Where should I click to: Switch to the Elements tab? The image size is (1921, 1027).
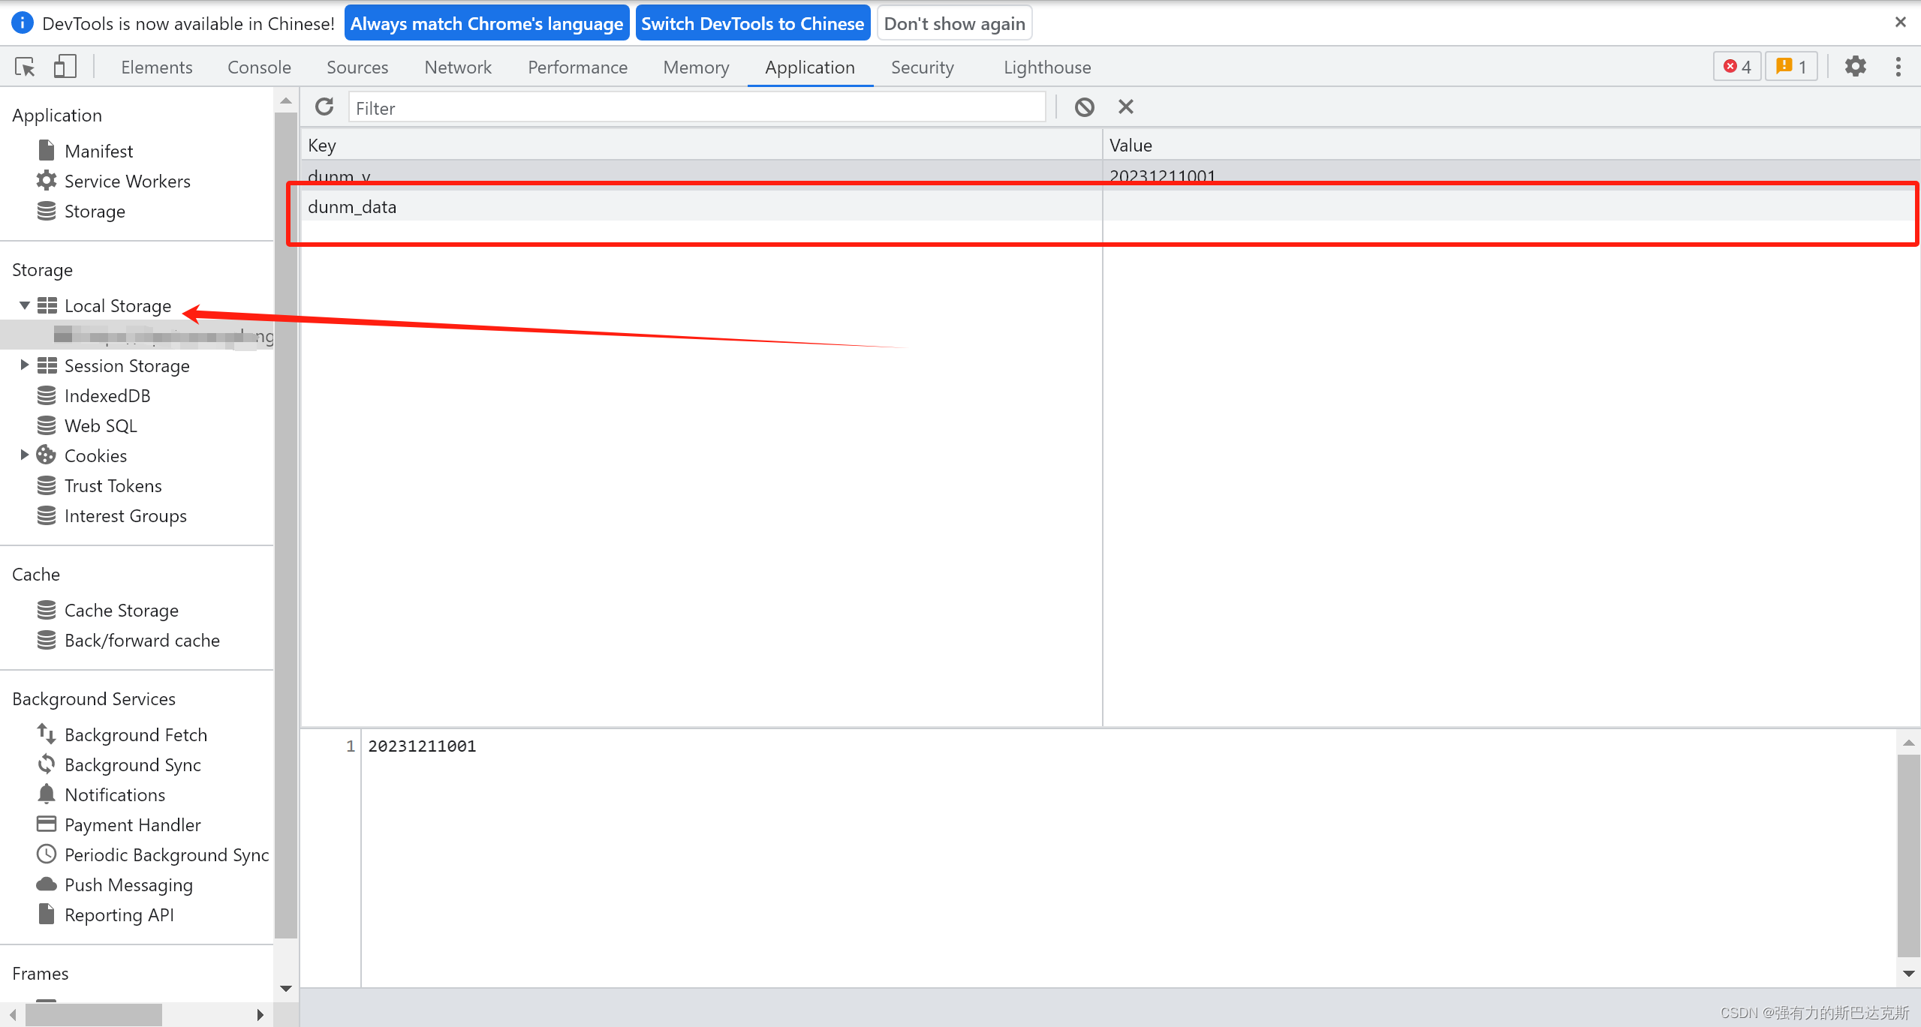(x=157, y=67)
